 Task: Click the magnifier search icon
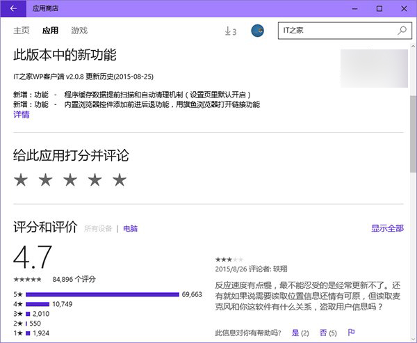point(402,31)
